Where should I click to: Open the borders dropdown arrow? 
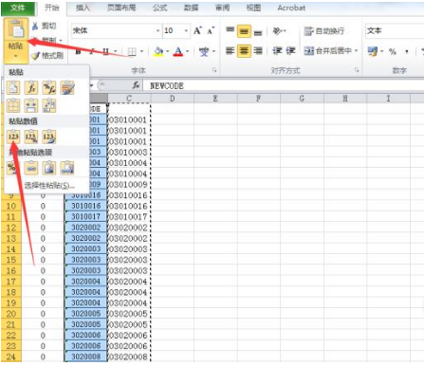tap(141, 51)
